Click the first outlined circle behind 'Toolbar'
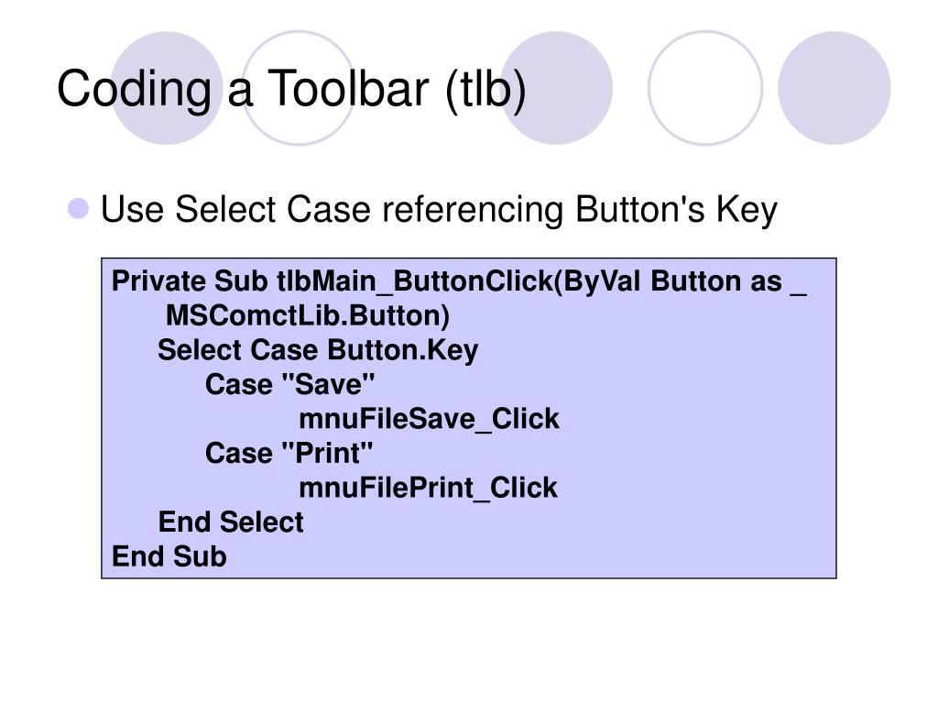The image size is (938, 704). (299, 88)
